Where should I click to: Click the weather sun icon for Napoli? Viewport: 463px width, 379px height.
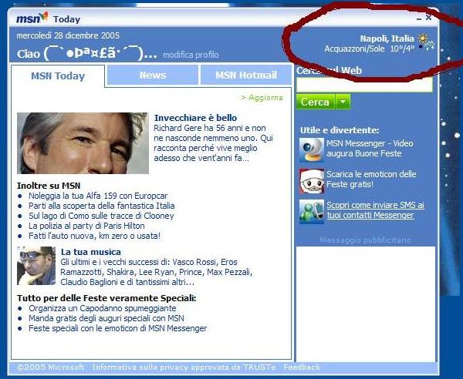426,42
